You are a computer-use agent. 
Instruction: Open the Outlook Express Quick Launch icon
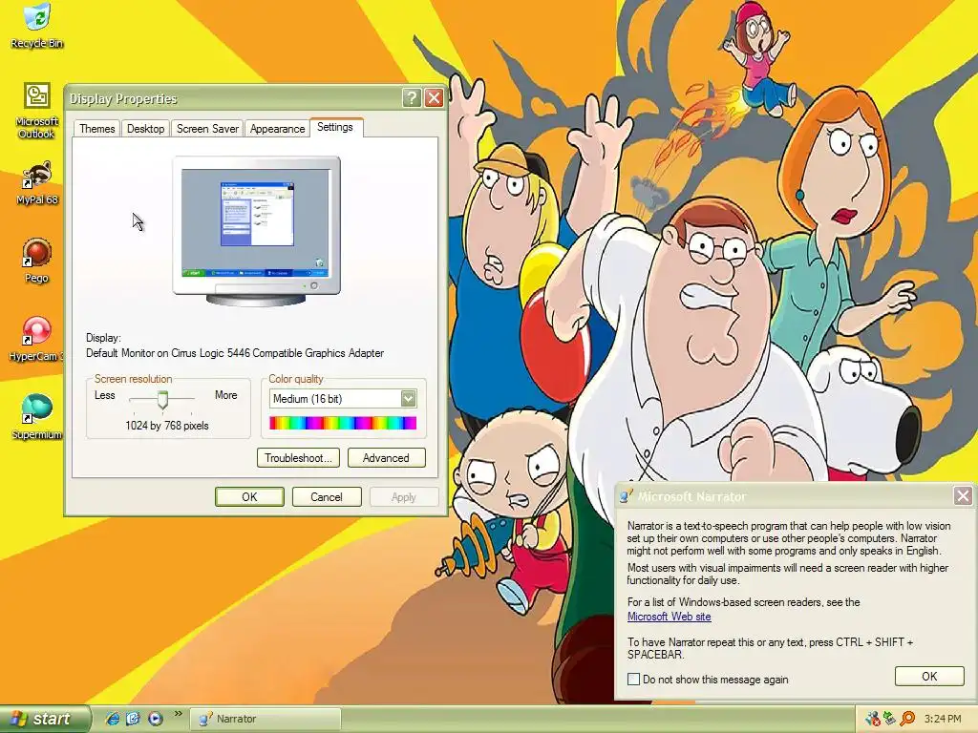[x=134, y=719]
